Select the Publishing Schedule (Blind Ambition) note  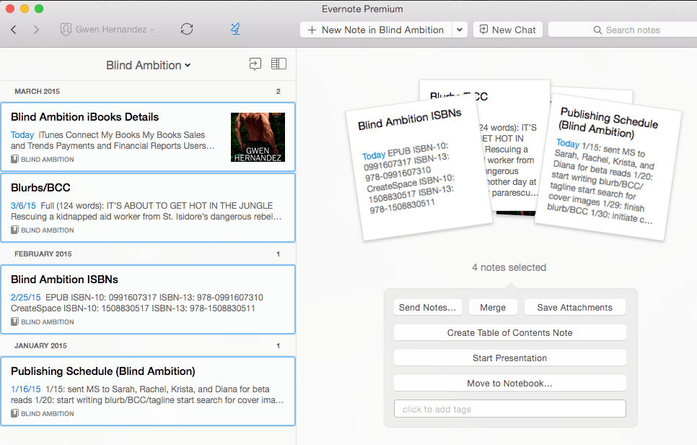[x=148, y=391]
